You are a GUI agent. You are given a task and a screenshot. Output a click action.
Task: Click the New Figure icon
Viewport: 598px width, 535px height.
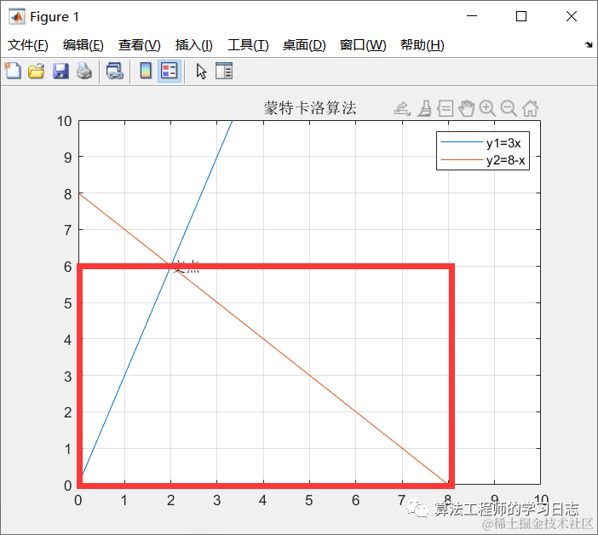click(x=13, y=71)
